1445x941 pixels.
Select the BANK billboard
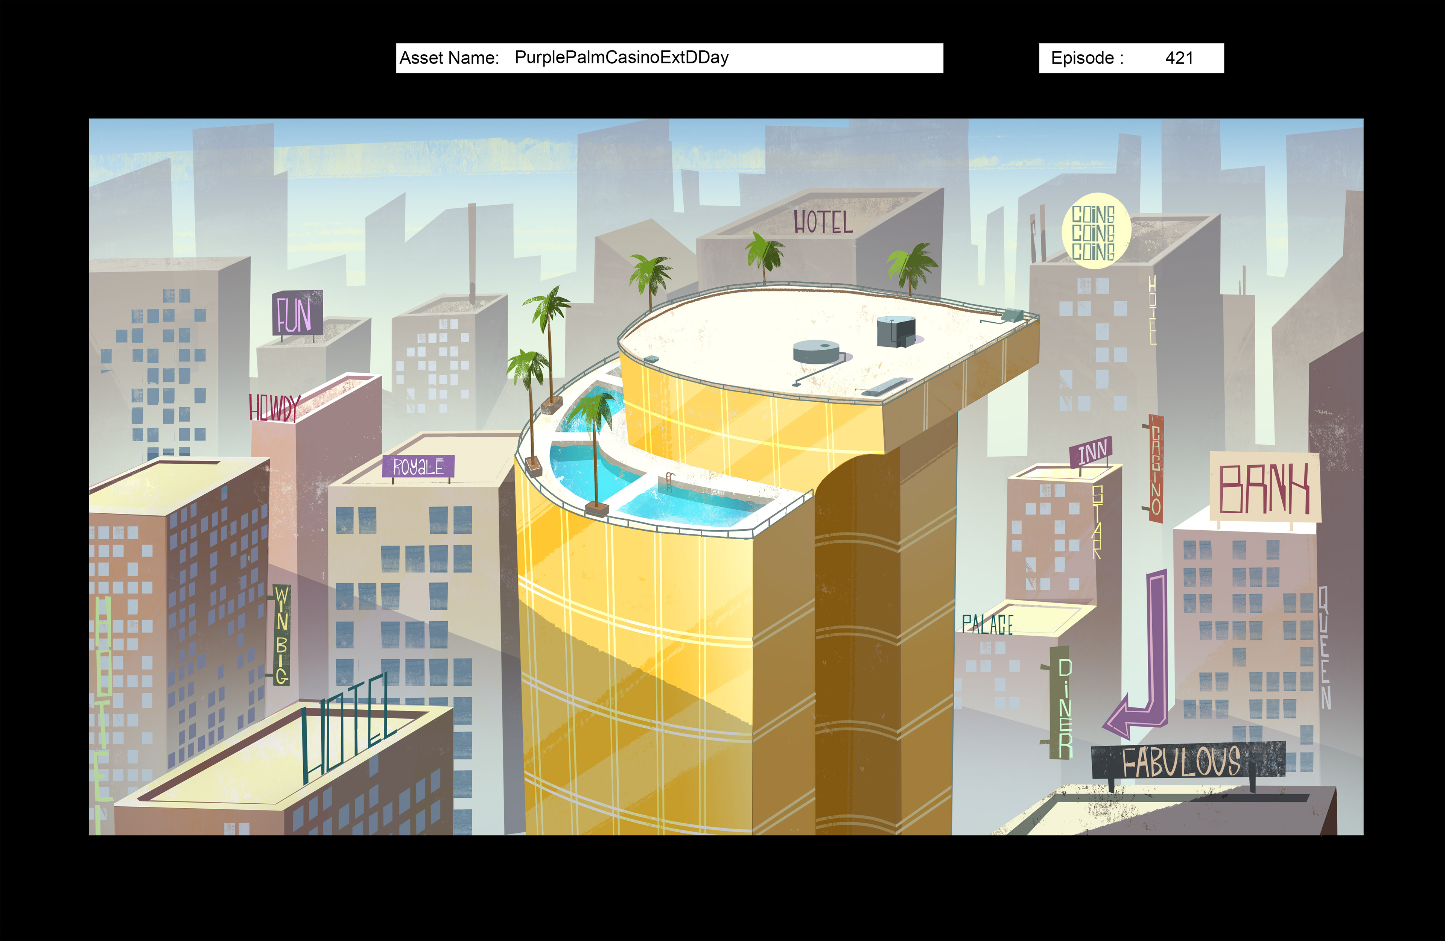pyautogui.click(x=1264, y=488)
